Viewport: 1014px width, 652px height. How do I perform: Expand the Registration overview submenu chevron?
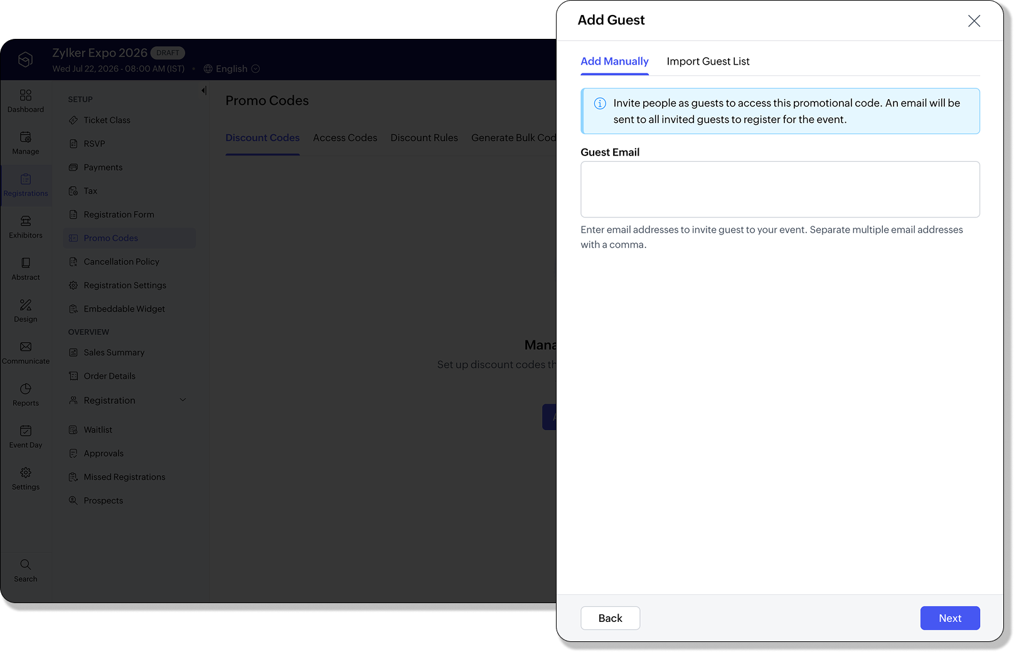point(183,400)
